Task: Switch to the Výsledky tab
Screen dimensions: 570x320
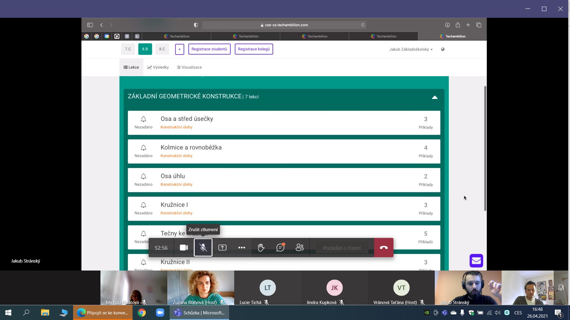Action: click(x=158, y=67)
